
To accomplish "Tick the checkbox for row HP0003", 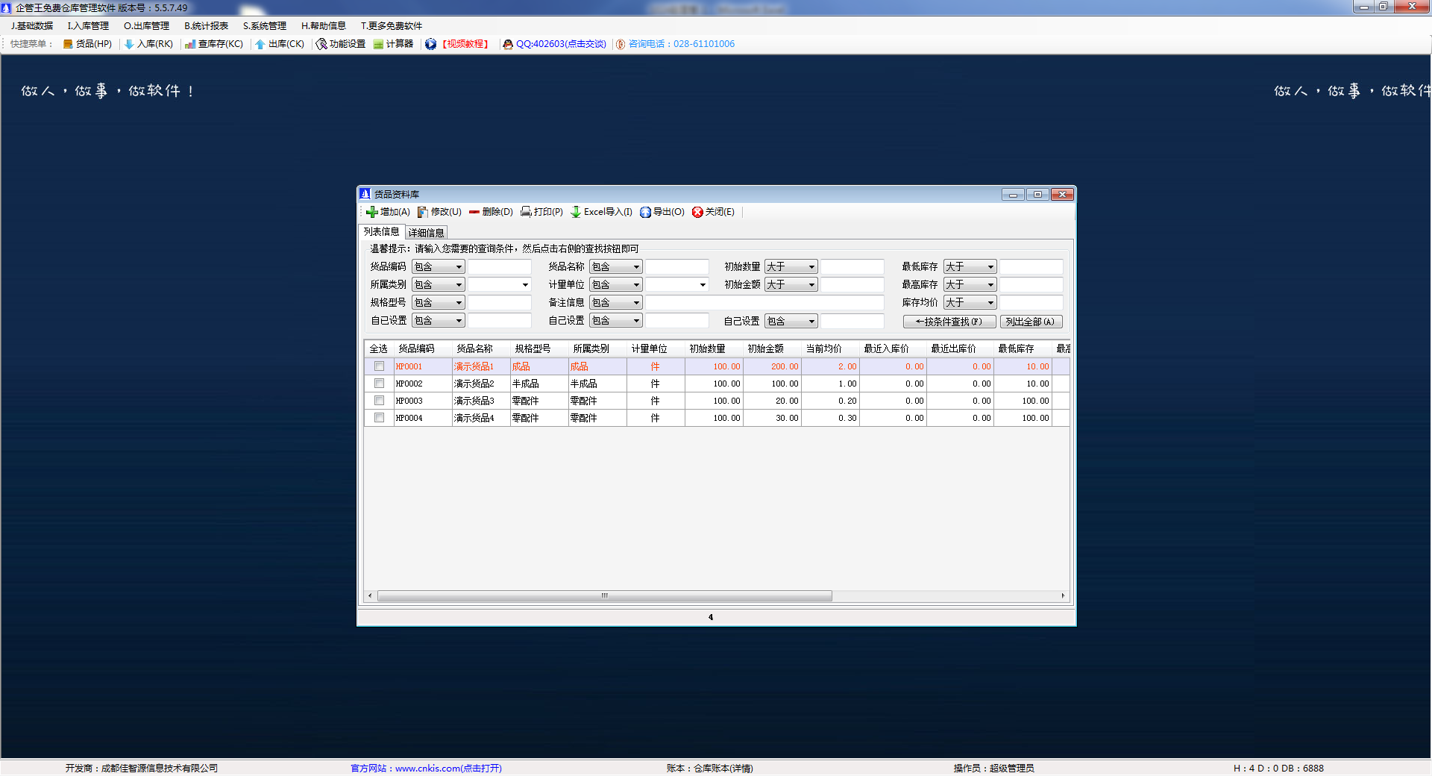I will click(x=379, y=401).
